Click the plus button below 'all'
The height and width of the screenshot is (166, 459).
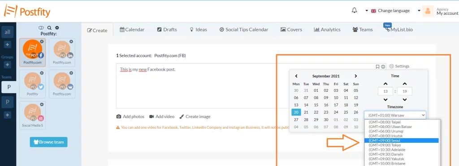[8, 45]
